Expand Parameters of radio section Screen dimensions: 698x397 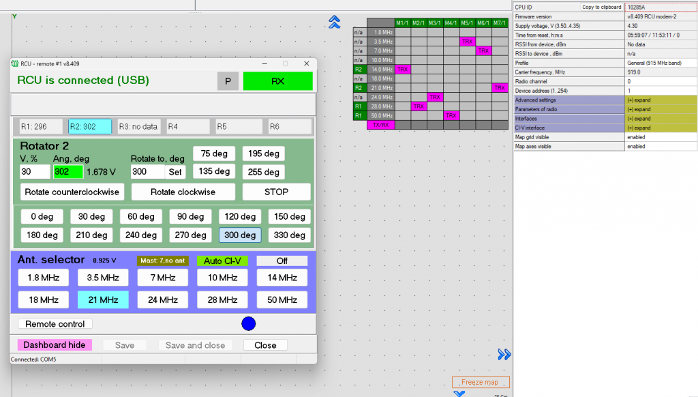tap(661, 109)
